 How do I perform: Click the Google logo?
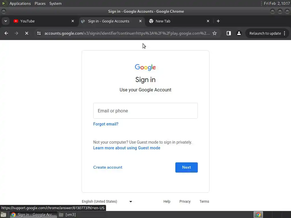145,68
